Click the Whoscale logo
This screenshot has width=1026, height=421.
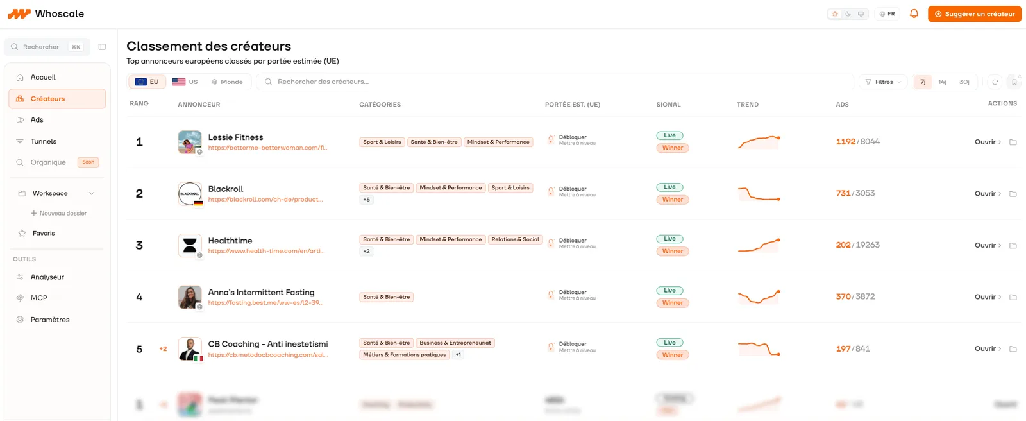tap(46, 13)
